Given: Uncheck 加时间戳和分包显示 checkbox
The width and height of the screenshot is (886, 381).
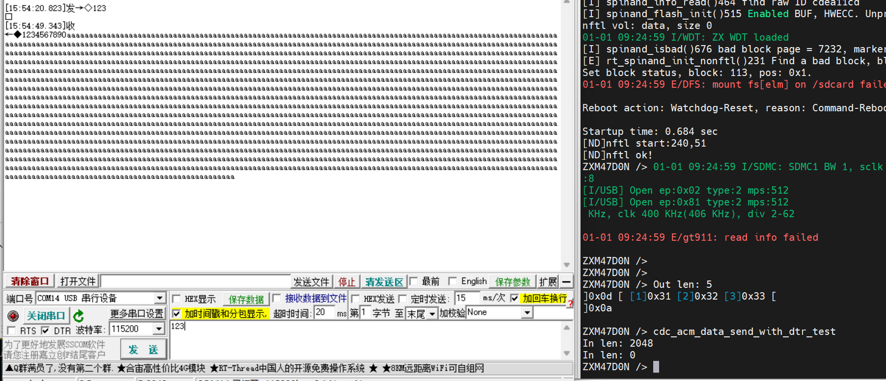Looking at the screenshot, I should click(x=176, y=314).
